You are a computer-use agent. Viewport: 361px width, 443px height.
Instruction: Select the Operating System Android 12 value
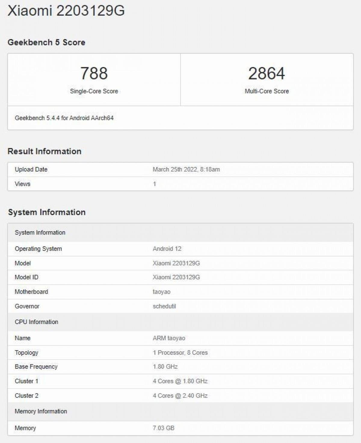click(x=166, y=248)
